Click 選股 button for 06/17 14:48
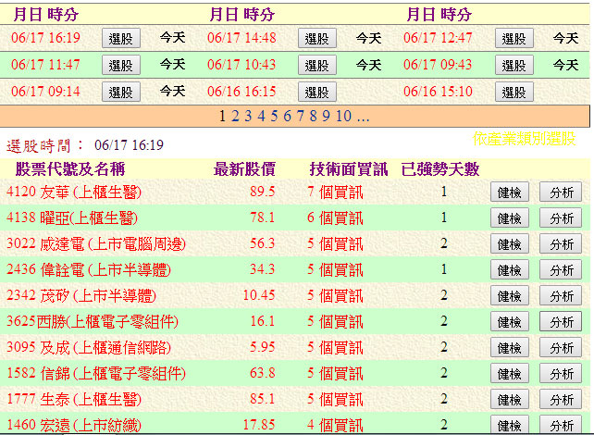 pyautogui.click(x=317, y=38)
